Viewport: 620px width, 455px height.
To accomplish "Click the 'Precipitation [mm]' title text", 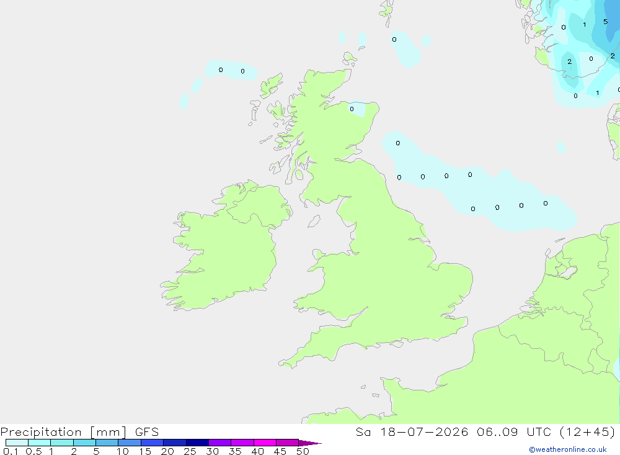I will pyautogui.click(x=63, y=431).
